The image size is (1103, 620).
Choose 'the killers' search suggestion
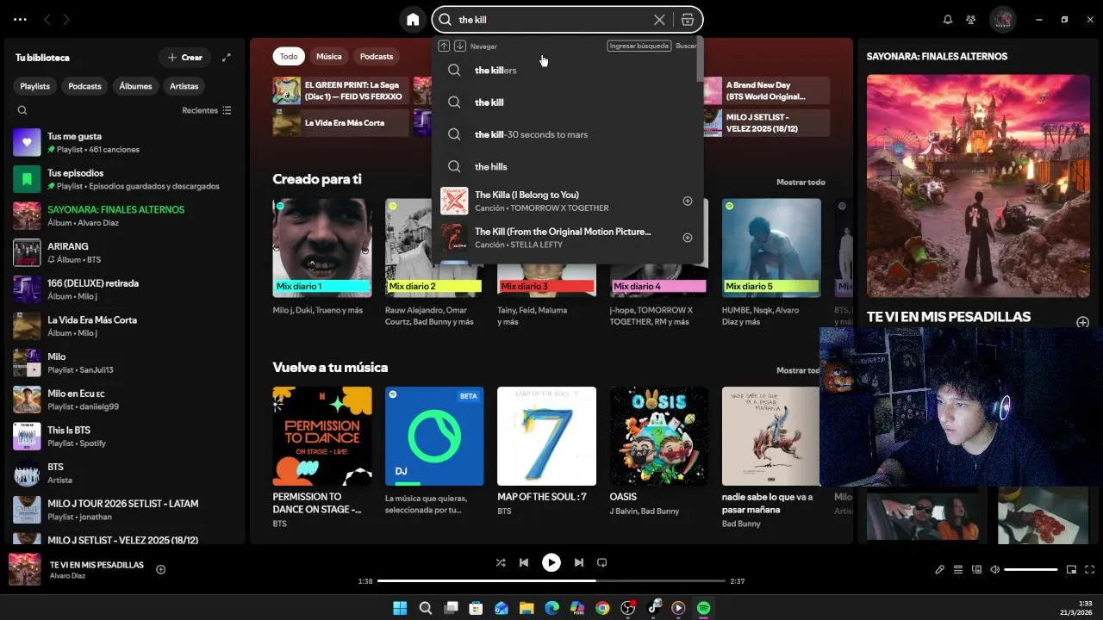pyautogui.click(x=567, y=71)
